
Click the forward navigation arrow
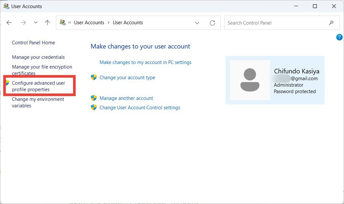[23, 23]
